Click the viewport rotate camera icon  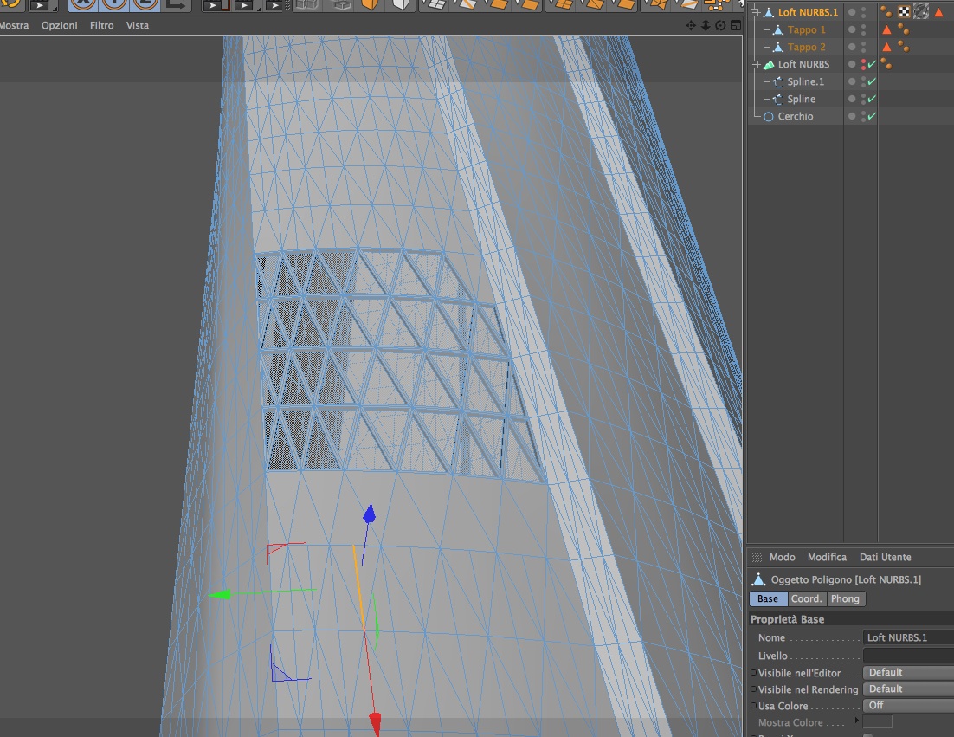coord(720,25)
